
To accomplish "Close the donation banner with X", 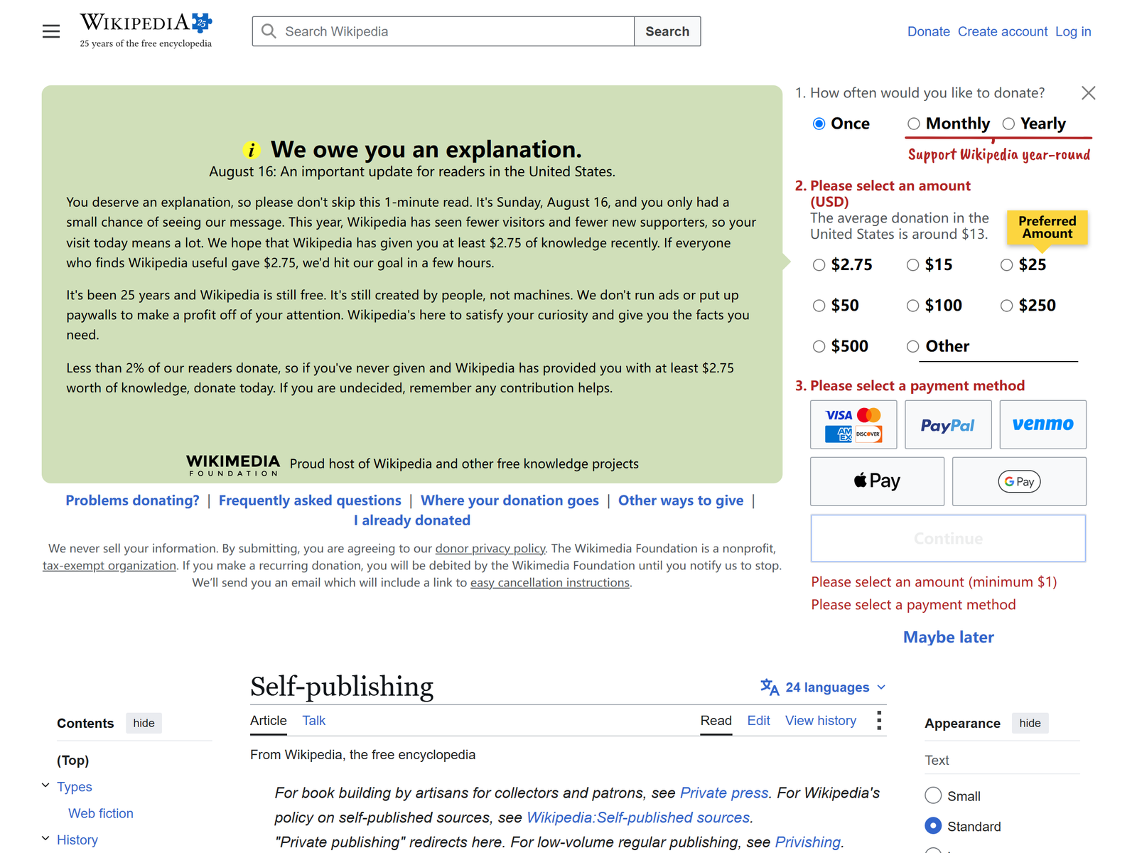I will 1088,93.
